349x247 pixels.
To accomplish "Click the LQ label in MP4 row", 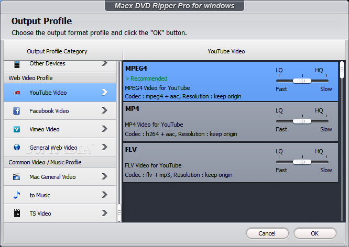I will [279, 110].
